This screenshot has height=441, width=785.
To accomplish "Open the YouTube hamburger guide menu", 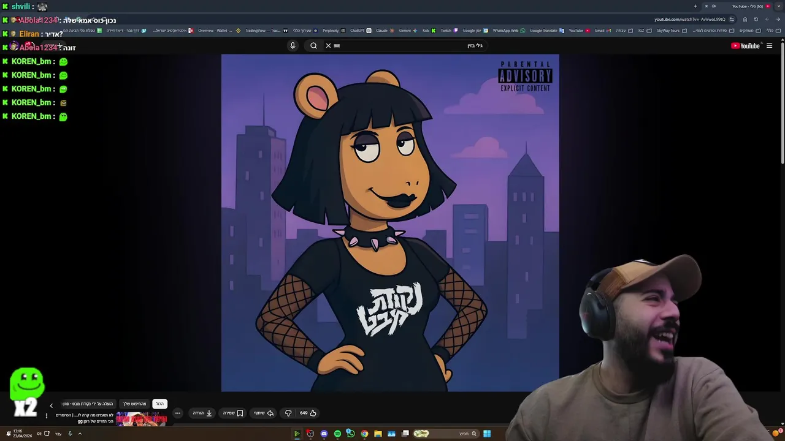I will click(x=769, y=45).
